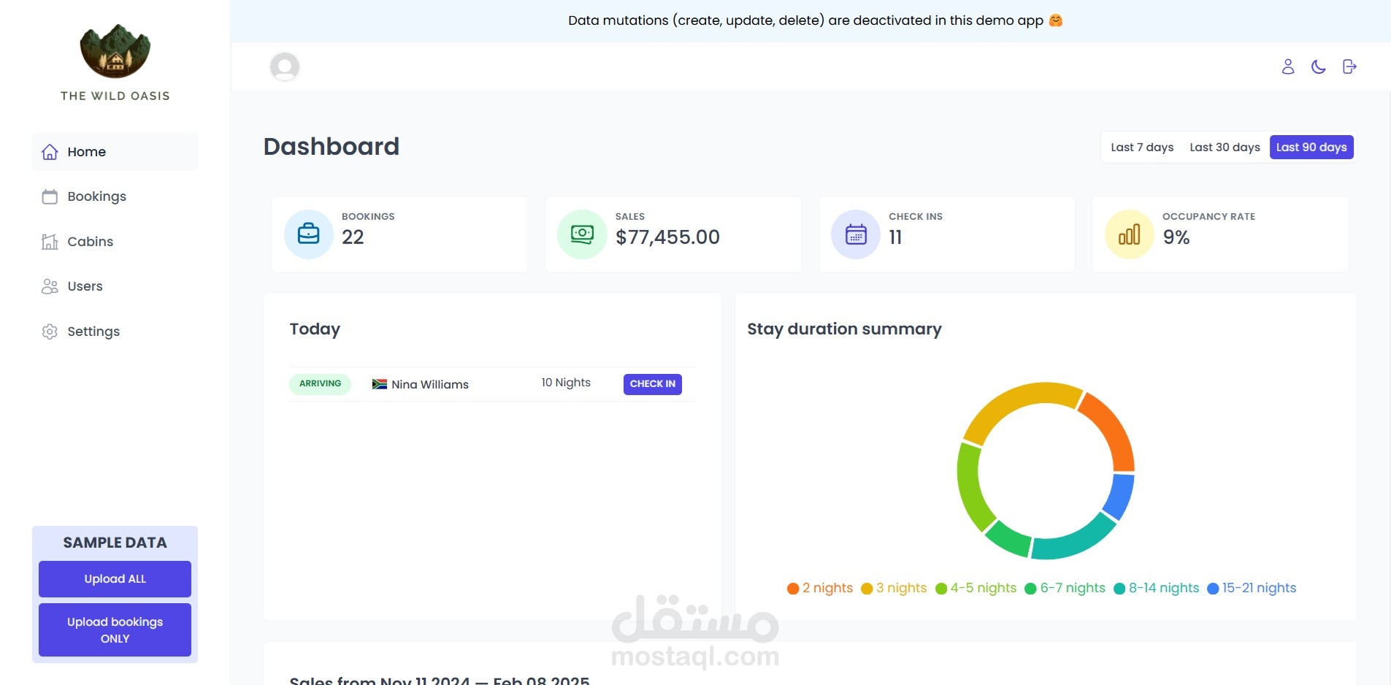Viewport: 1391px width, 685px height.
Task: Open Bookings page from sidebar
Action: (115, 196)
